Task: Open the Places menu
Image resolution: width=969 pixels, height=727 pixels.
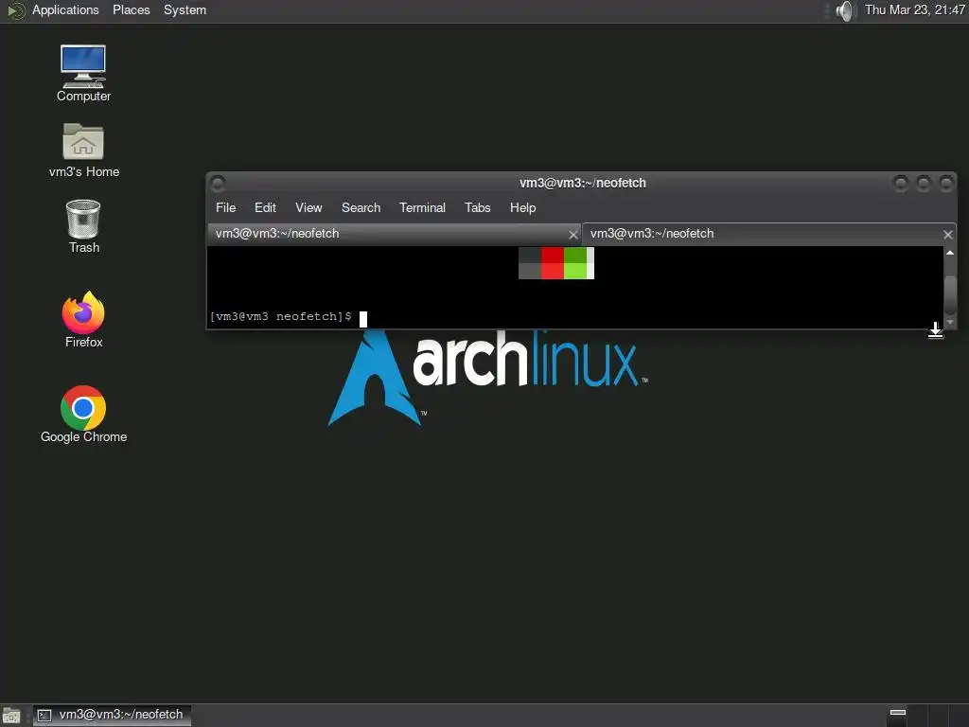Action: [131, 9]
